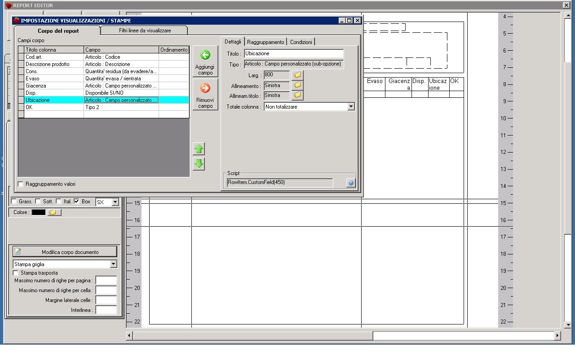Click the black Colore swatch

(39, 212)
